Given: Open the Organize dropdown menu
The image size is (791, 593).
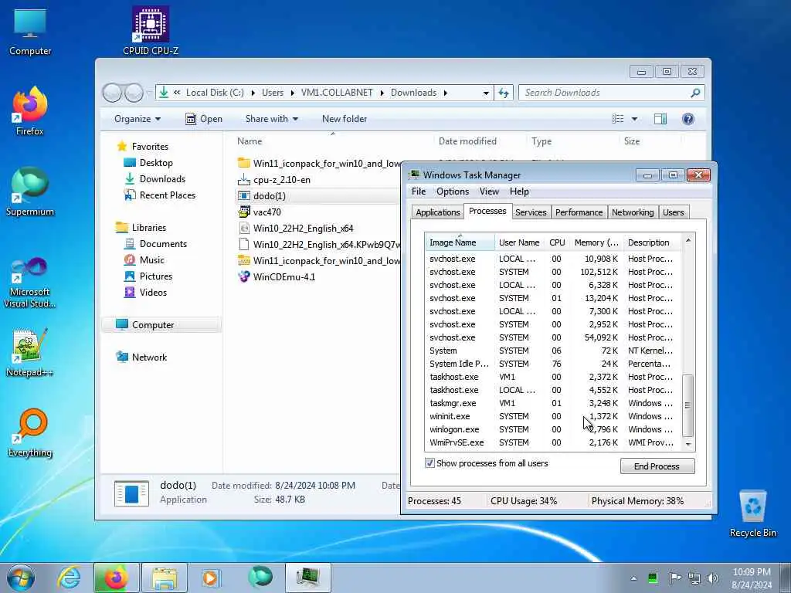Looking at the screenshot, I should [x=137, y=119].
